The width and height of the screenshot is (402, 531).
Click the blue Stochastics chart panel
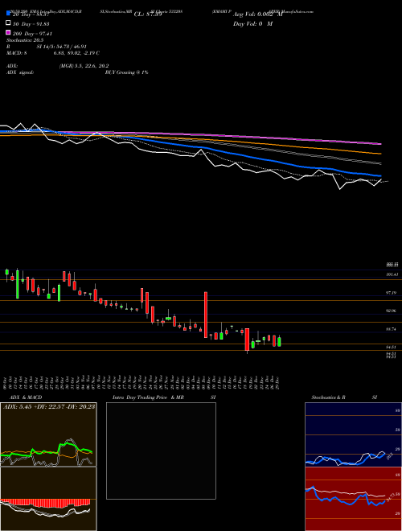coord(353,434)
